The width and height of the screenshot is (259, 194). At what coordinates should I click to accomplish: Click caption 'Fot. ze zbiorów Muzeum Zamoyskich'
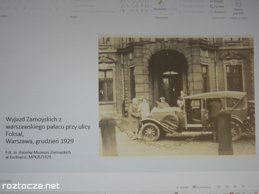click(x=38, y=152)
